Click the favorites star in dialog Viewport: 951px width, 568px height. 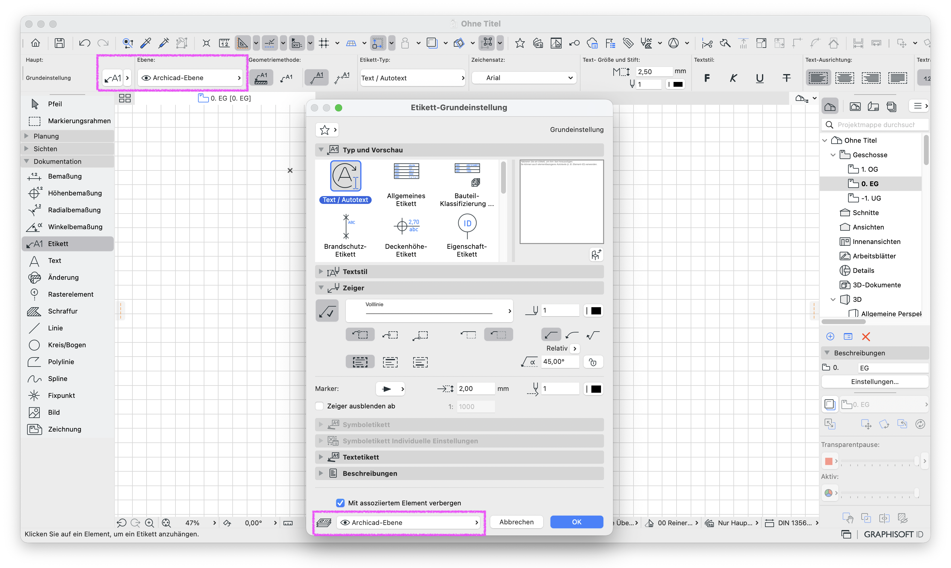coord(325,130)
